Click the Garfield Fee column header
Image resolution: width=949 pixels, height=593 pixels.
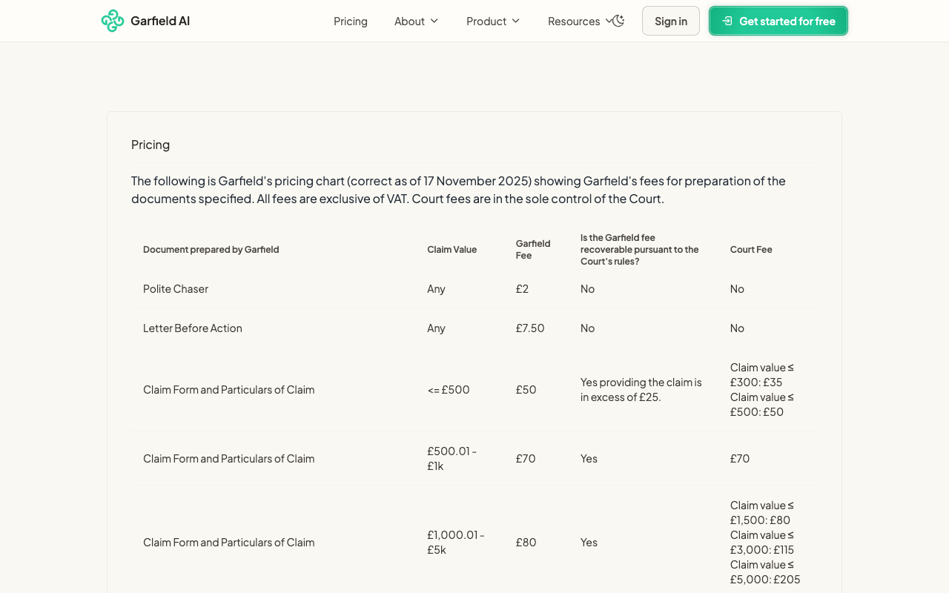tap(533, 250)
